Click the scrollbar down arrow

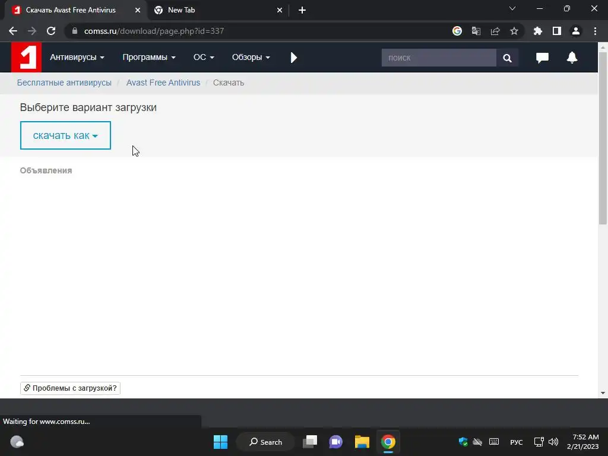[603, 393]
